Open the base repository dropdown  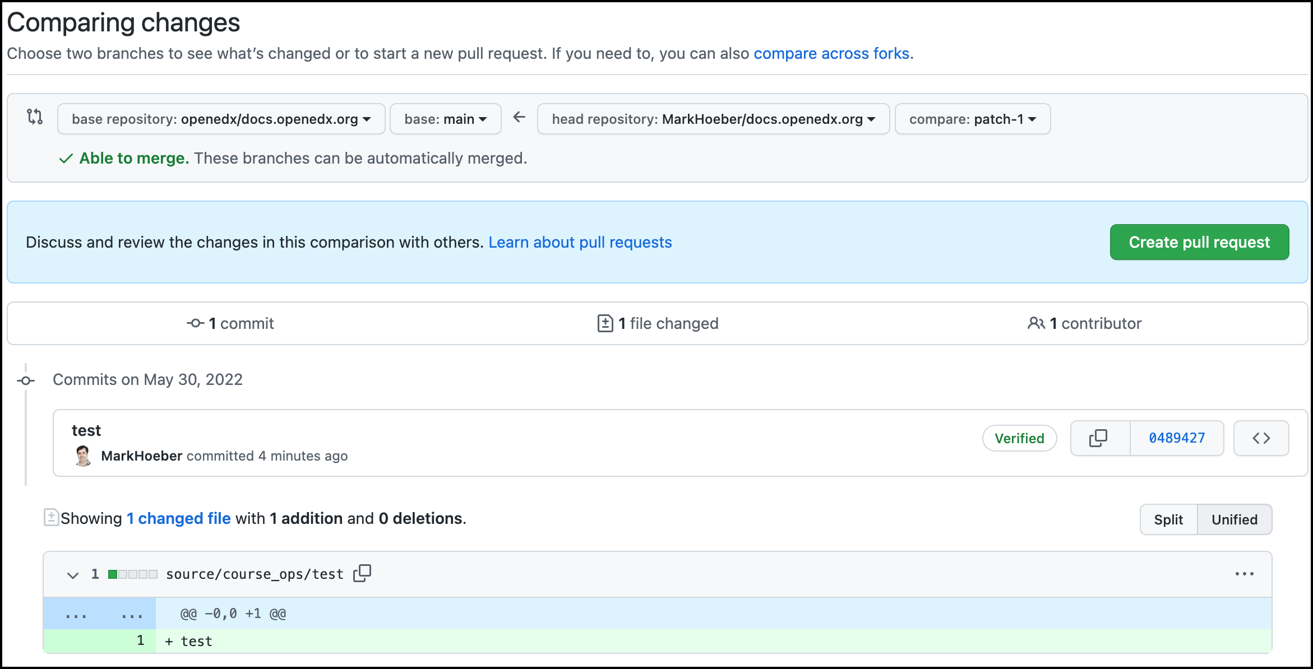tap(221, 119)
